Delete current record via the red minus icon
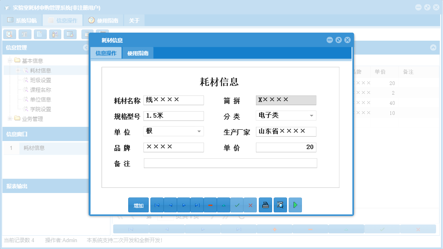Viewport: 443px width, 249px height. [x=210, y=205]
